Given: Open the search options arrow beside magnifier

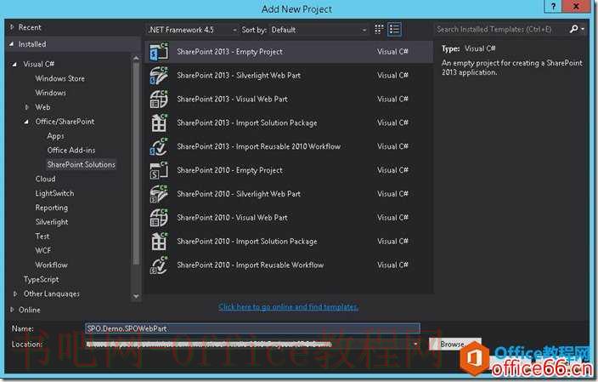Looking at the screenshot, I should tap(583, 29).
